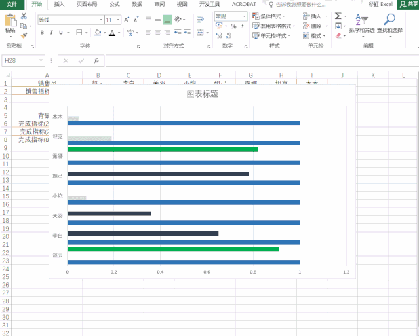
Task: Open the File tab
Action: point(12,5)
